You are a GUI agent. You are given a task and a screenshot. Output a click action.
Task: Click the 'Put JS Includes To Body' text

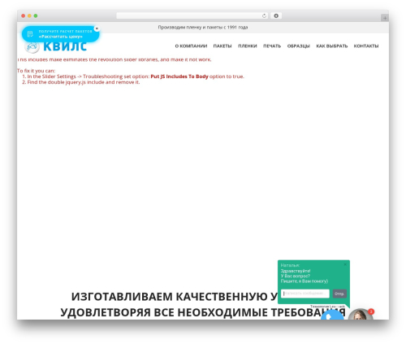[179, 76]
